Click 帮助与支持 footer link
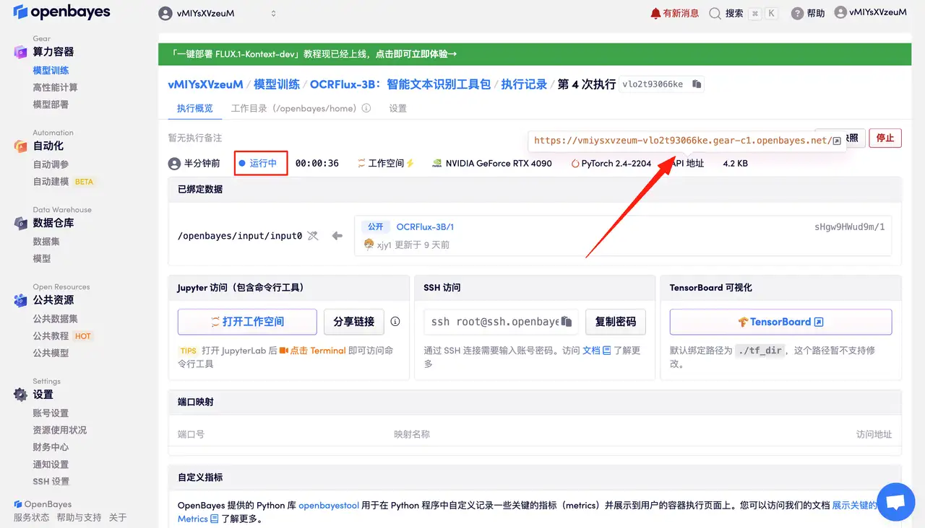 [79, 517]
